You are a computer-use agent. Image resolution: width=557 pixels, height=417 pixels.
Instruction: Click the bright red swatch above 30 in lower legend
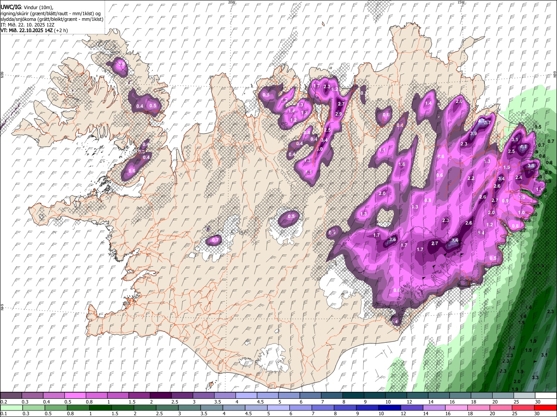[x=545, y=407]
